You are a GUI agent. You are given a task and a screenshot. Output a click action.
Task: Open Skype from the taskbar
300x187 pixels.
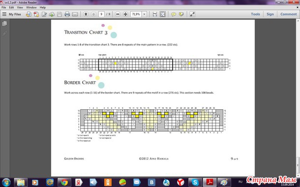click(x=195, y=182)
